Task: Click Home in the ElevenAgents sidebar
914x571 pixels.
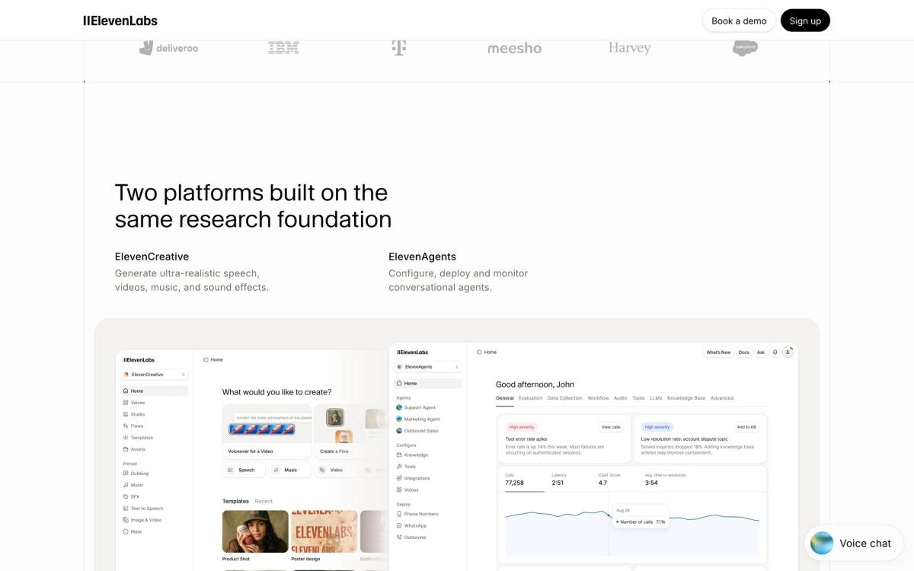Action: pyautogui.click(x=428, y=384)
